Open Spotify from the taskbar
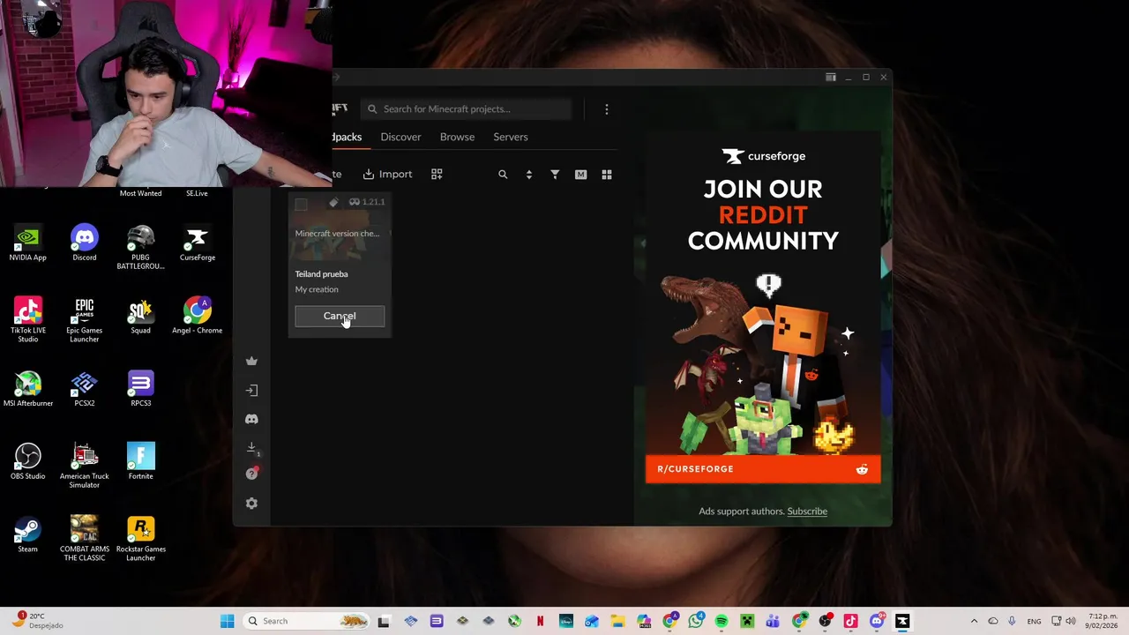This screenshot has height=635, width=1129. [722, 621]
